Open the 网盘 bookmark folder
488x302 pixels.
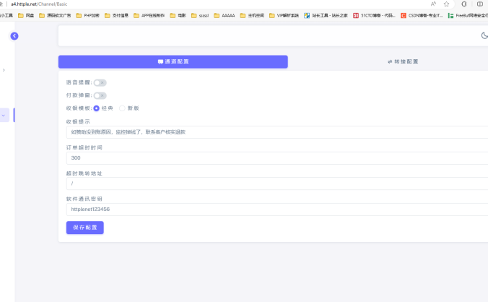tap(26, 15)
